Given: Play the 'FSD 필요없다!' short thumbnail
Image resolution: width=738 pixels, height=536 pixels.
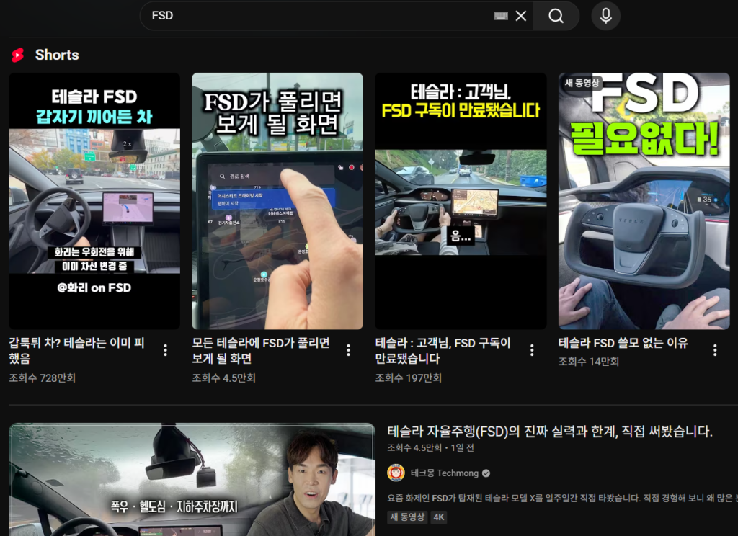Looking at the screenshot, I should tap(644, 201).
